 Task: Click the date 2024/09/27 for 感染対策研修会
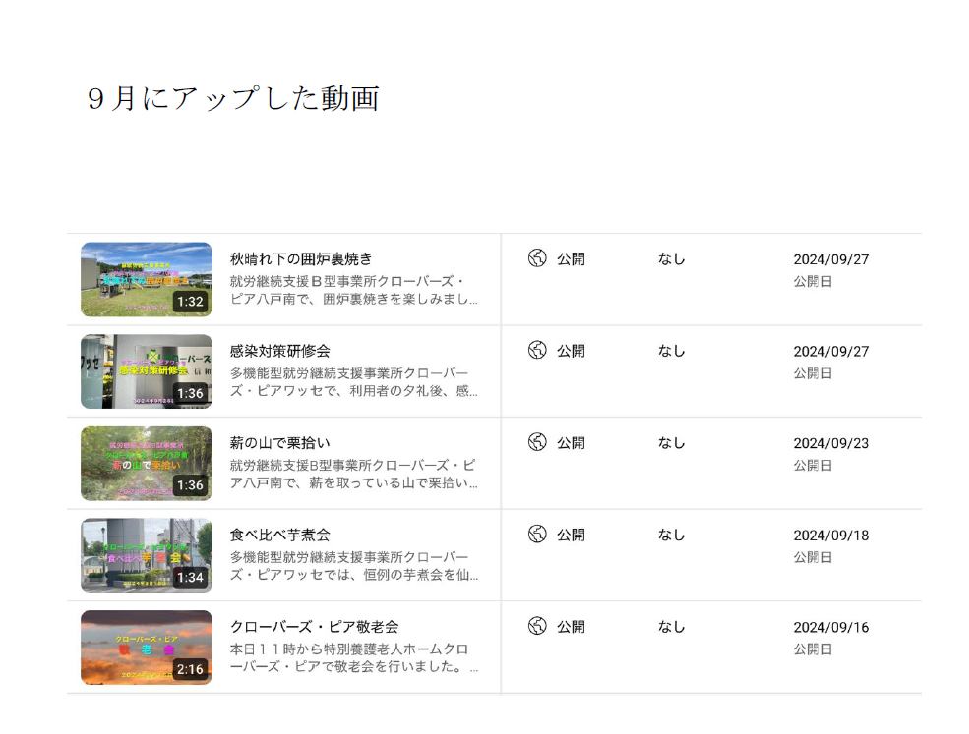pos(831,351)
